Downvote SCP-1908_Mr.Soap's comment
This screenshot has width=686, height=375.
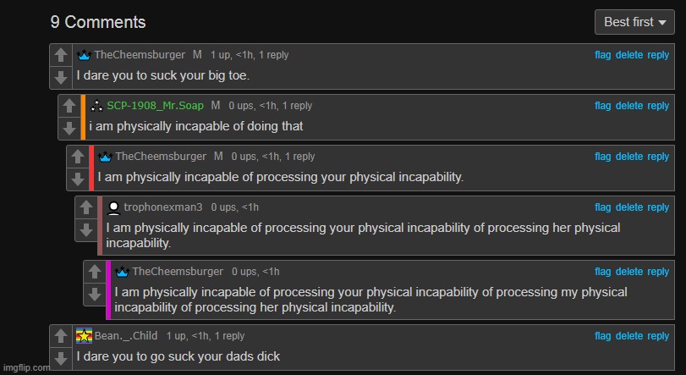click(x=69, y=128)
